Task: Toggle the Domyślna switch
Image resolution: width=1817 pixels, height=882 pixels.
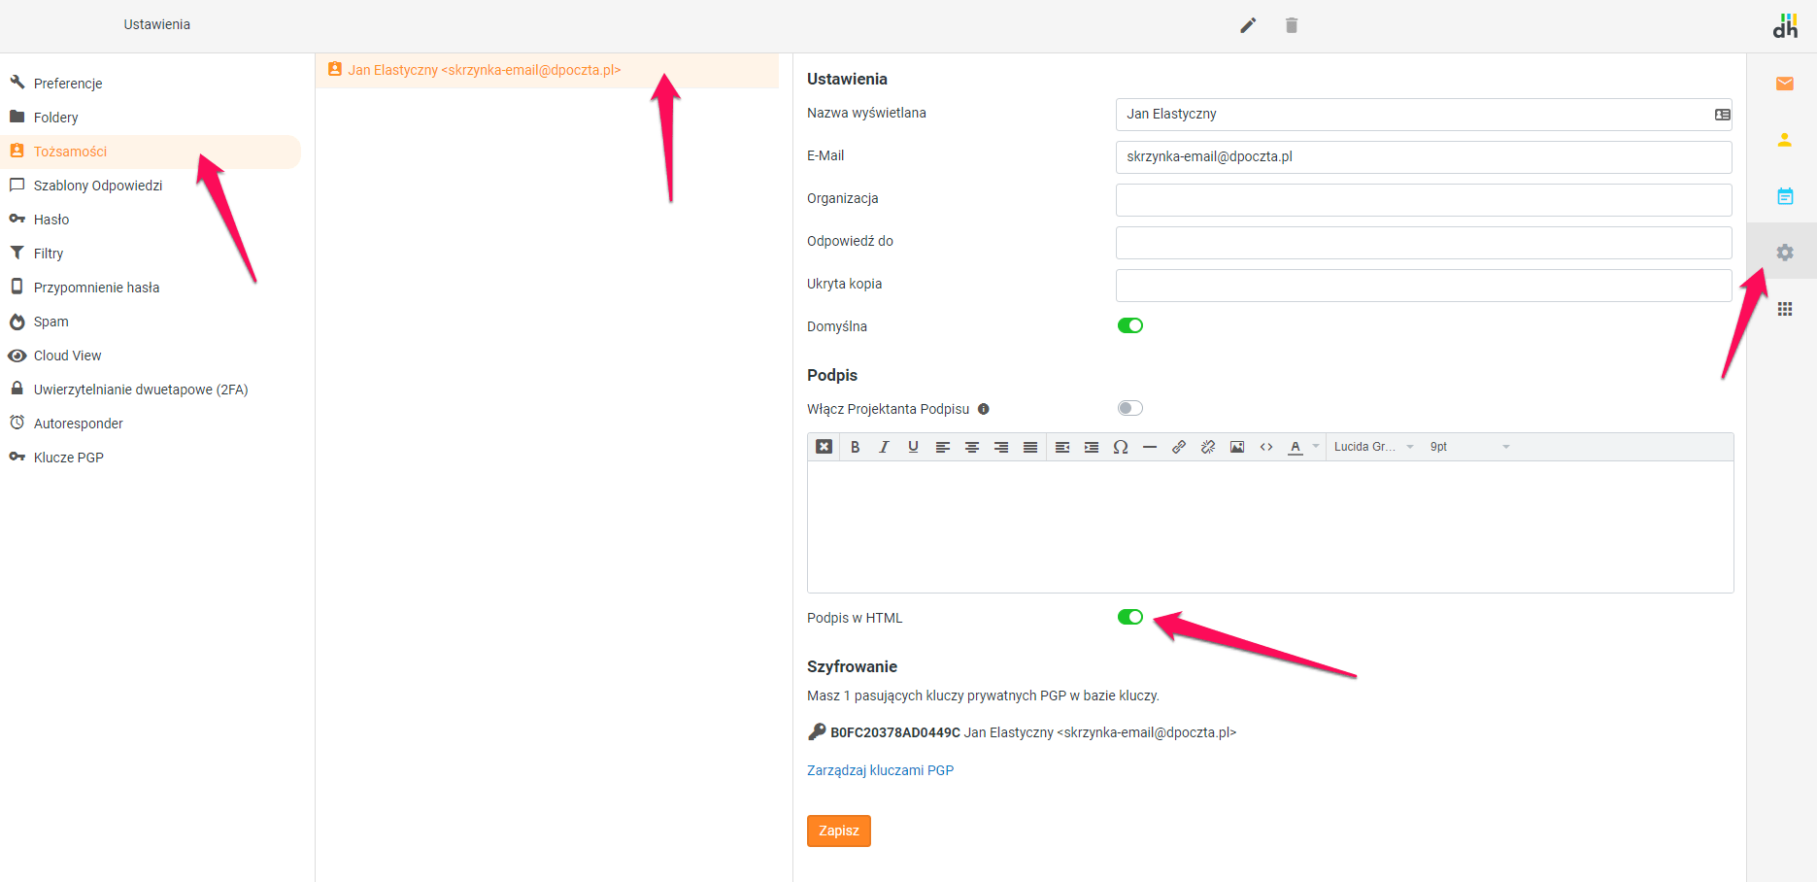Action: point(1130,325)
